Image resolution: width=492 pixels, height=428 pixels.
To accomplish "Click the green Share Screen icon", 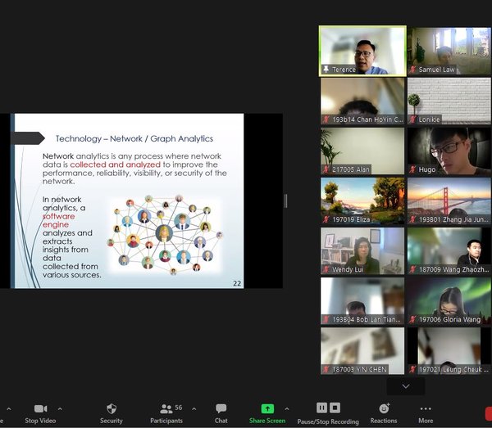I will [267, 408].
